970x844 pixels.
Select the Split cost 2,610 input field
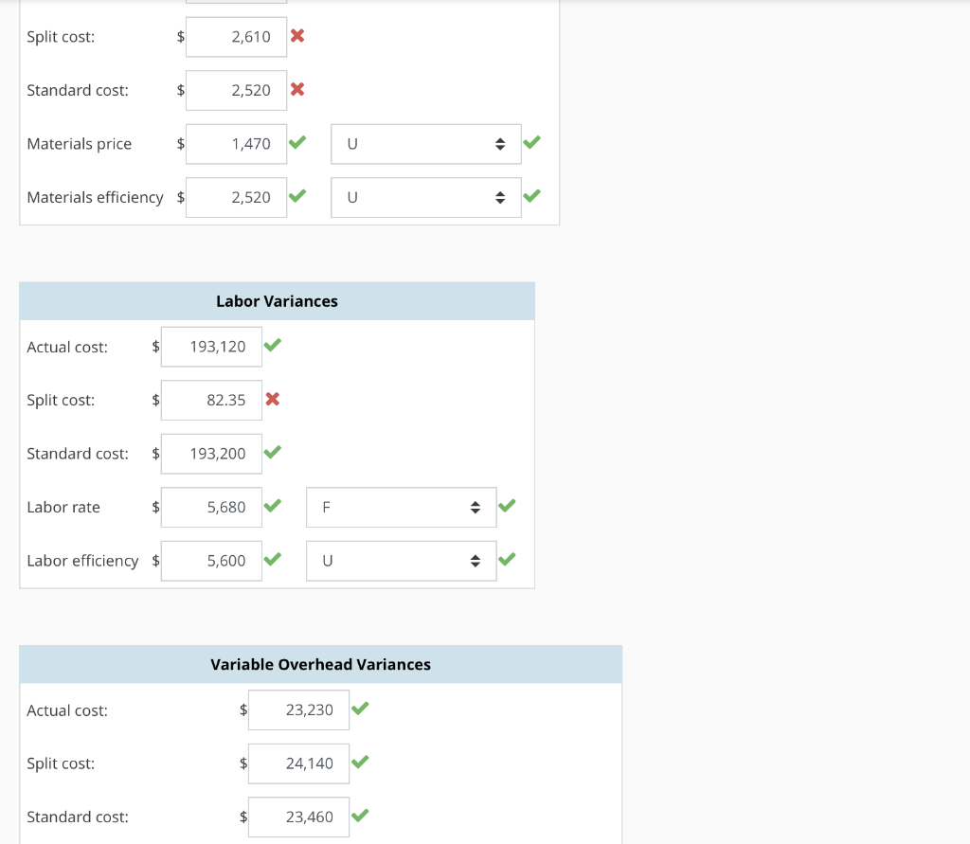(x=236, y=36)
